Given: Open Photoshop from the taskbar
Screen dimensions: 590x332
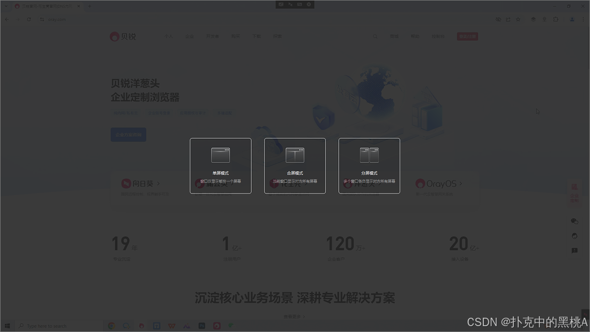Looking at the screenshot, I should 202,326.
